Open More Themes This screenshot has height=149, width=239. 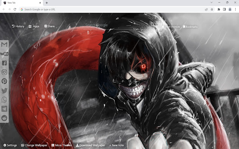point(62,145)
